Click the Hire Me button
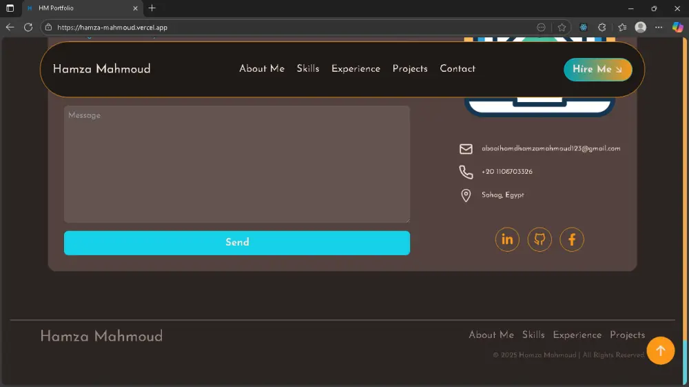The height and width of the screenshot is (387, 689). [x=597, y=70]
